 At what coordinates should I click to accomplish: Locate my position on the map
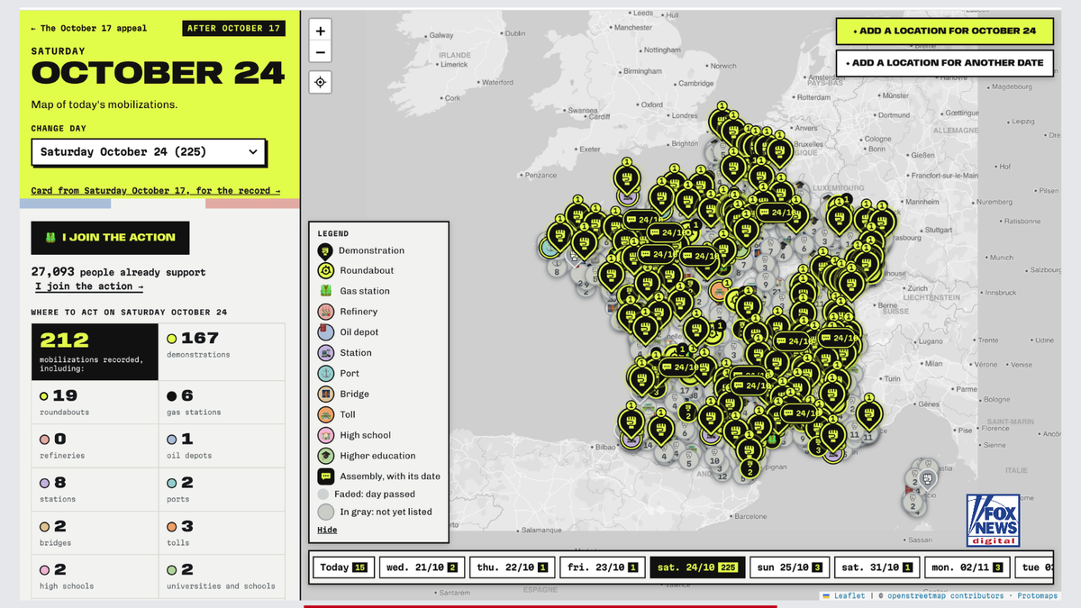point(320,83)
